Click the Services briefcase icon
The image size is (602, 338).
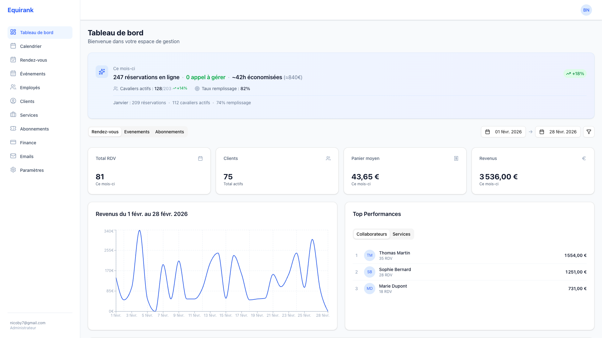(x=13, y=115)
